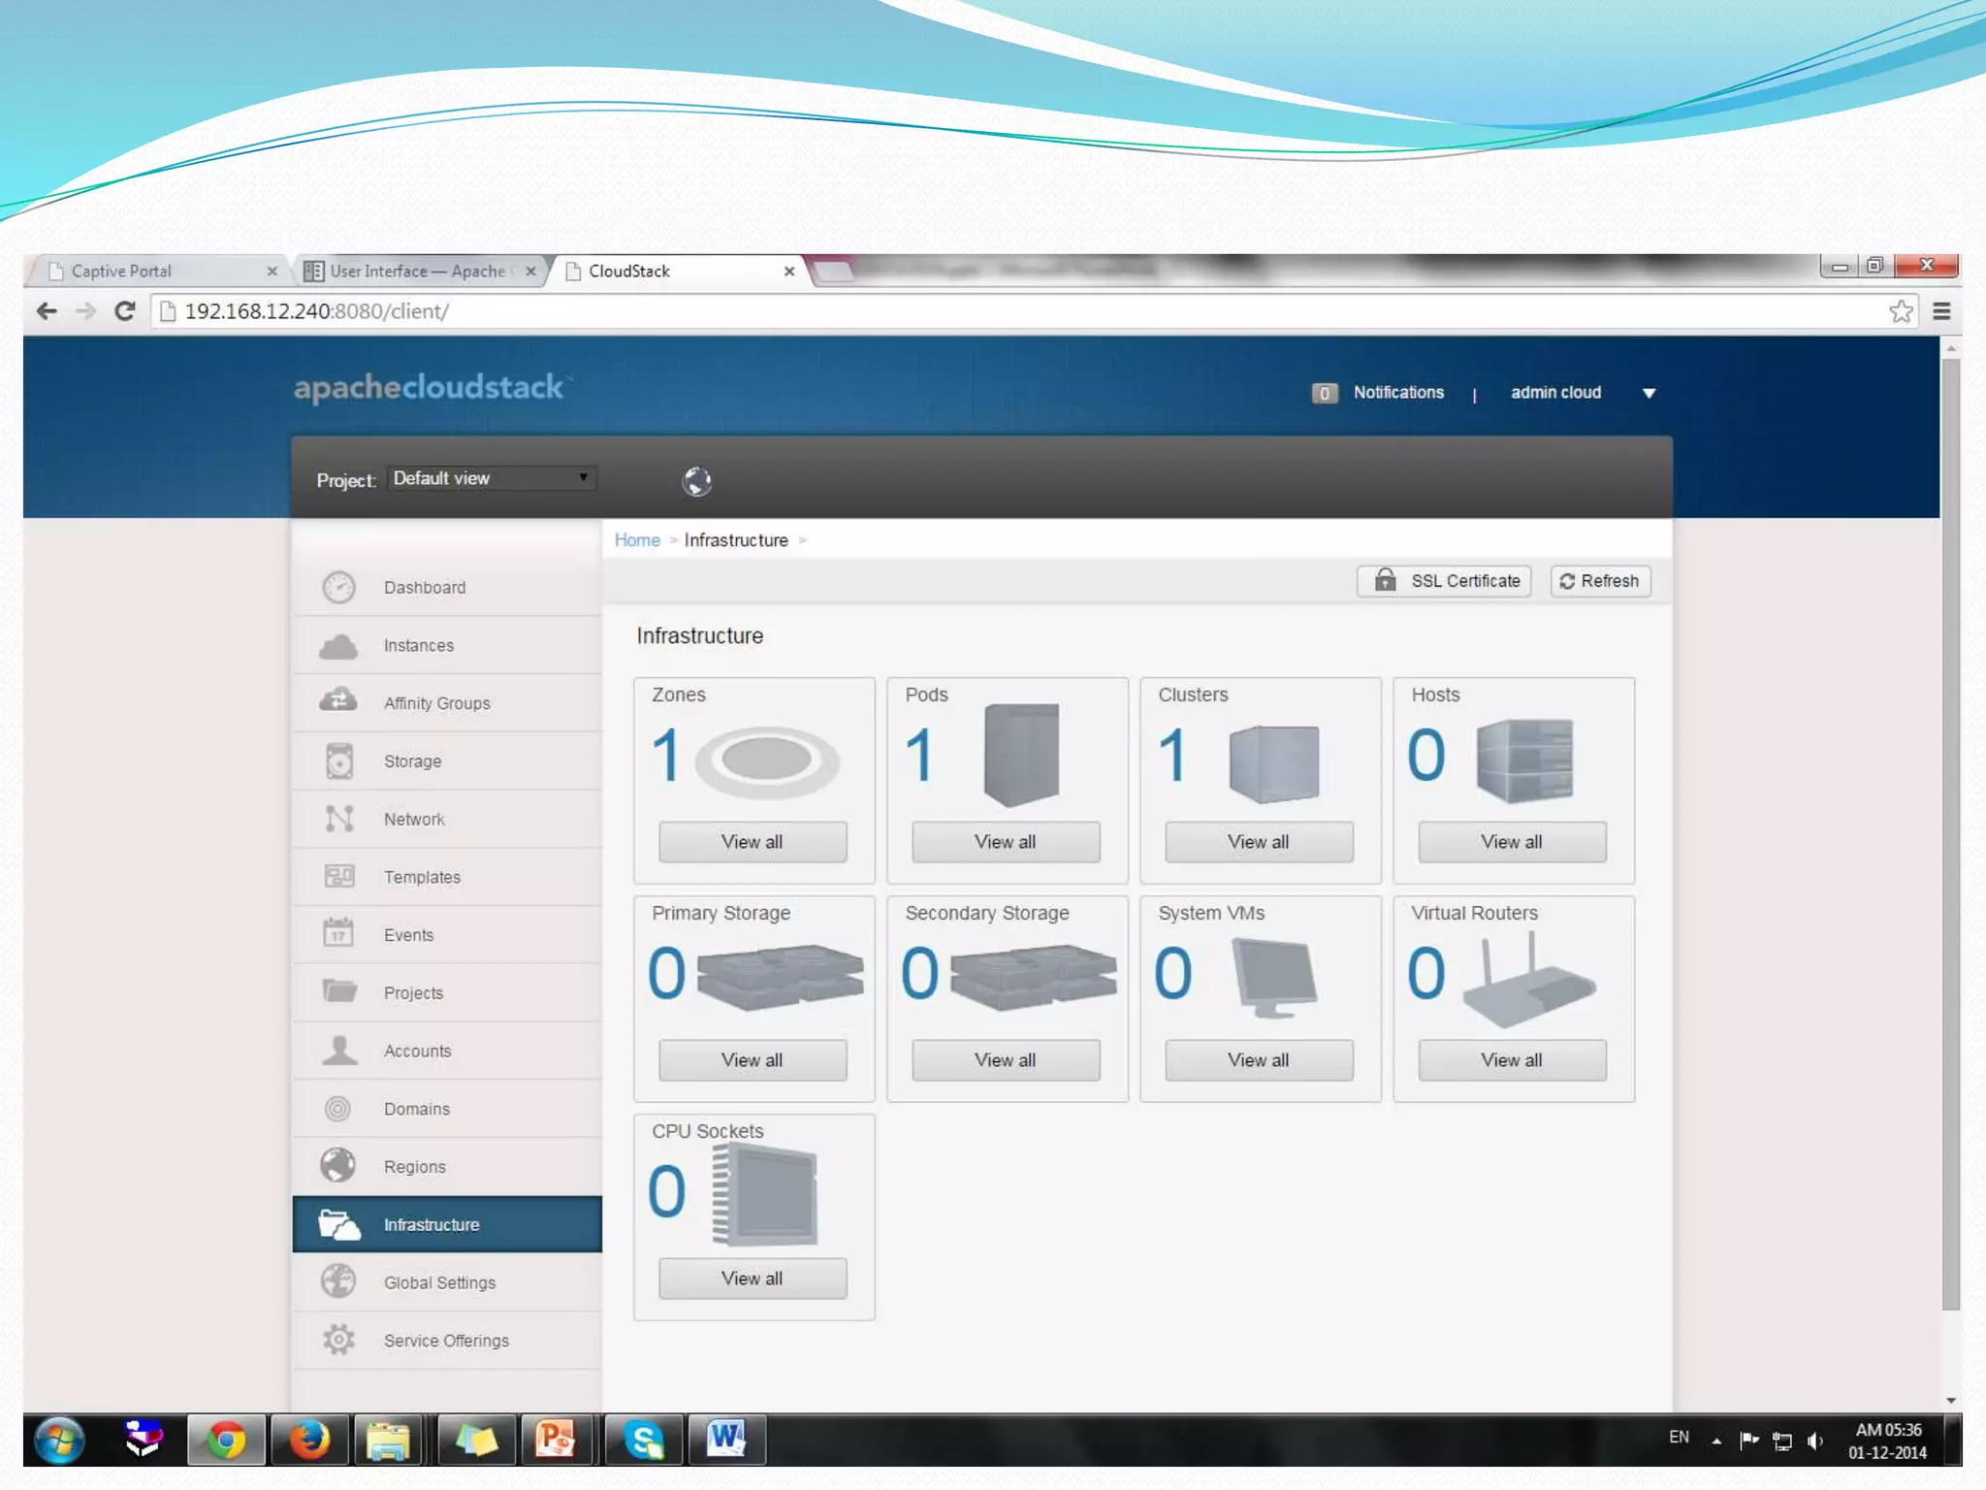Click the SSL Certificate button
This screenshot has height=1490, width=1986.
tap(1444, 581)
